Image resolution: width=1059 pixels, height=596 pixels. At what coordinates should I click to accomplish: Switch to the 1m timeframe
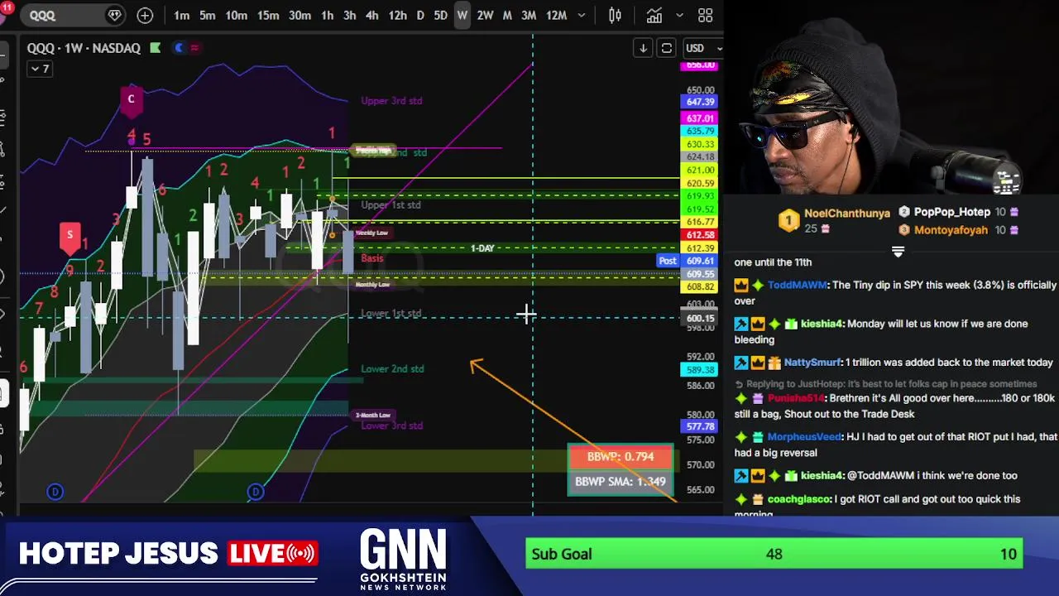pyautogui.click(x=181, y=15)
